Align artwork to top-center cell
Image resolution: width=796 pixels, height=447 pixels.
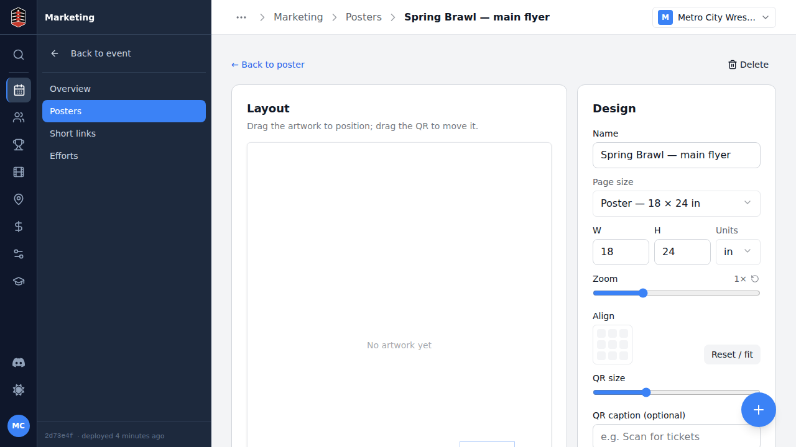tap(613, 333)
